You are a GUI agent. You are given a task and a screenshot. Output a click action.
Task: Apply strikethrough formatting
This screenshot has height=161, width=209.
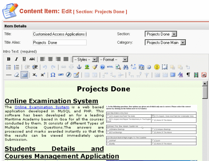[32, 59]
